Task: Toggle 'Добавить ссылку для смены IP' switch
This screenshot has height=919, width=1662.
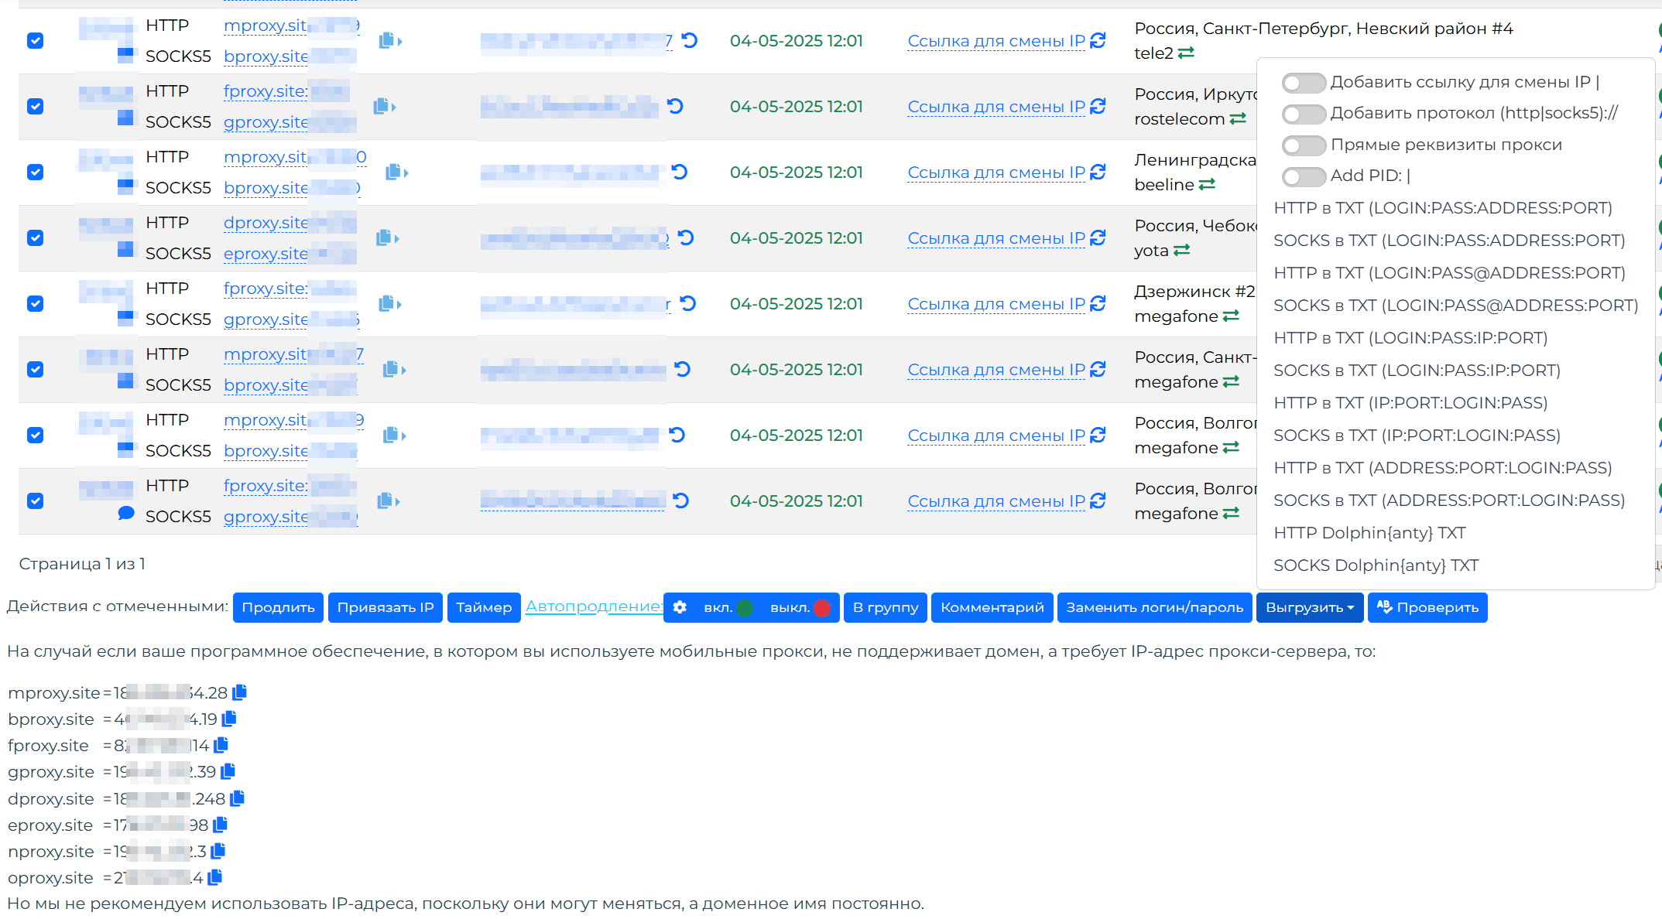Action: pyautogui.click(x=1303, y=83)
